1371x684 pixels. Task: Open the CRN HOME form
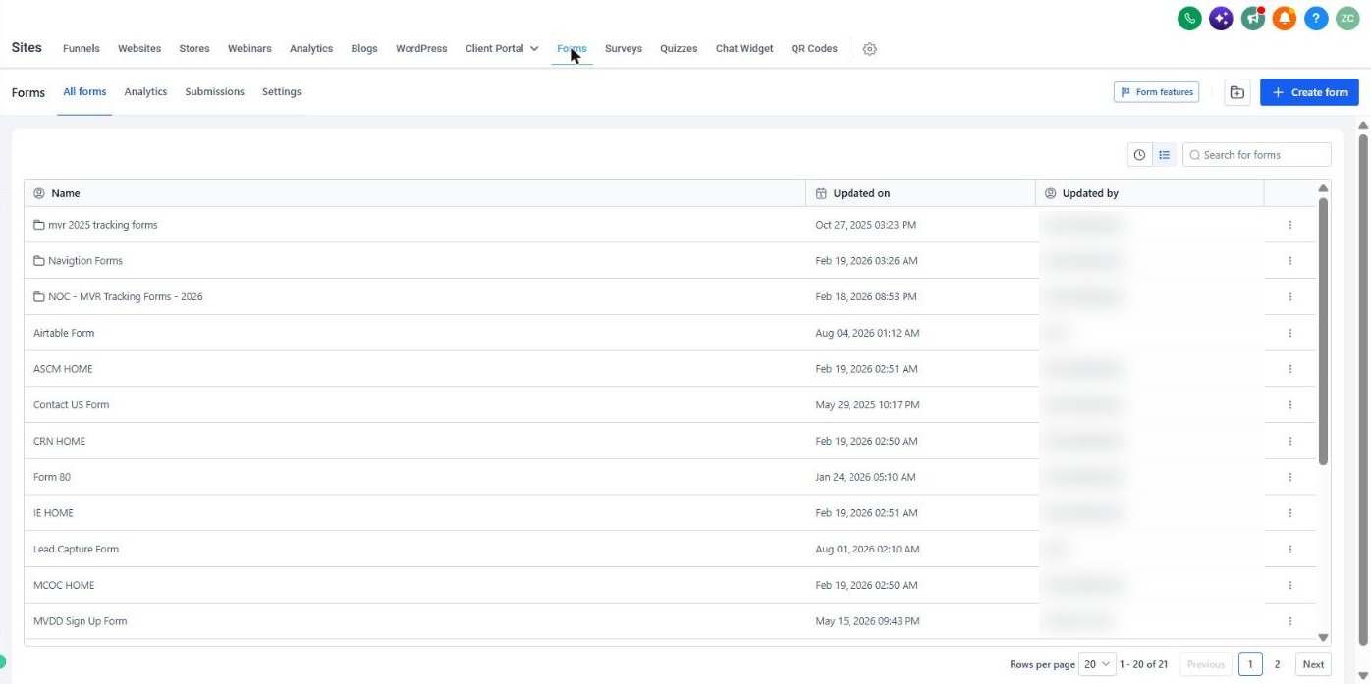click(59, 441)
